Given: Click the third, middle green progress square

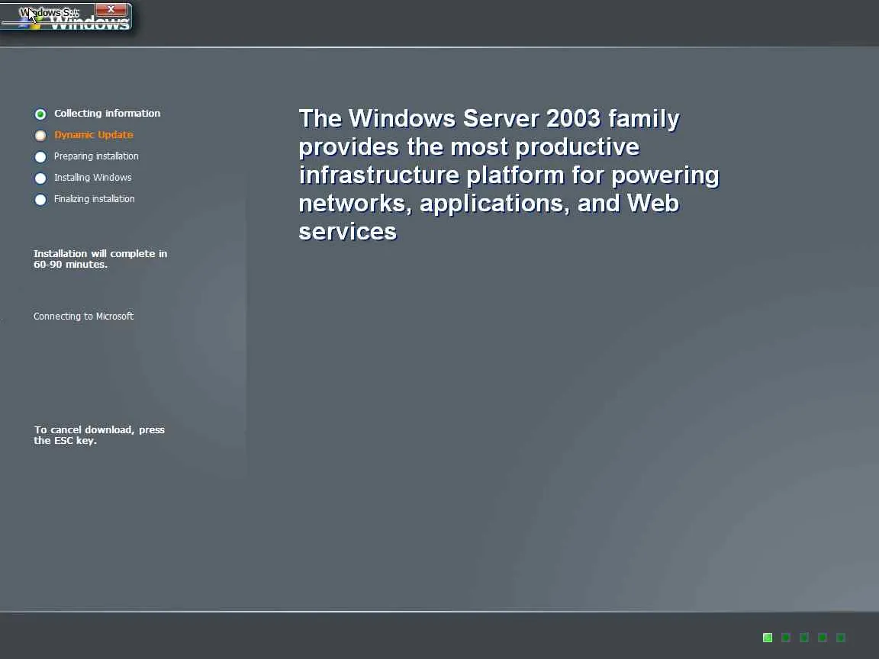Looking at the screenshot, I should pyautogui.click(x=804, y=638).
